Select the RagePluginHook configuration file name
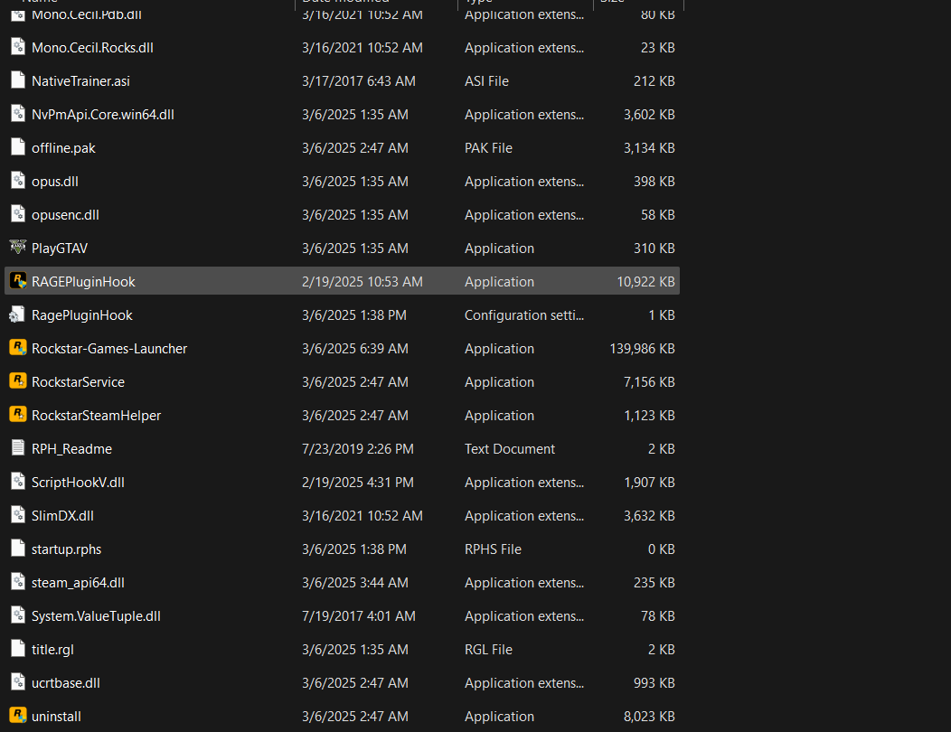951x732 pixels. click(82, 315)
